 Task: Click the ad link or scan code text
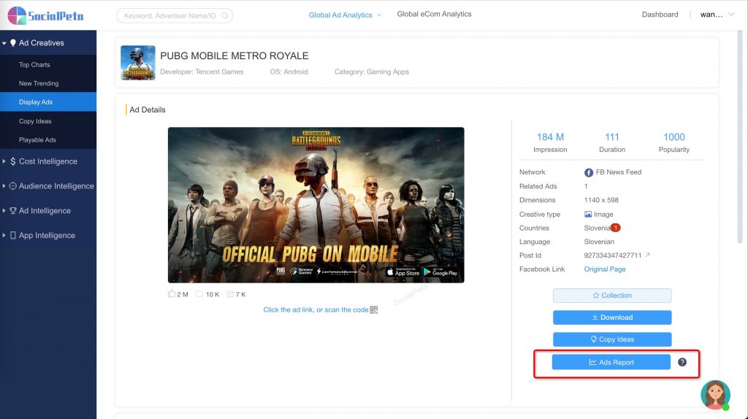pyautogui.click(x=316, y=310)
